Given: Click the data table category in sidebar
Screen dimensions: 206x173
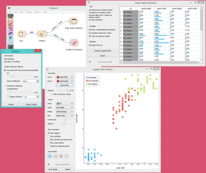Looking at the screenshot, I should [x=11, y=19].
